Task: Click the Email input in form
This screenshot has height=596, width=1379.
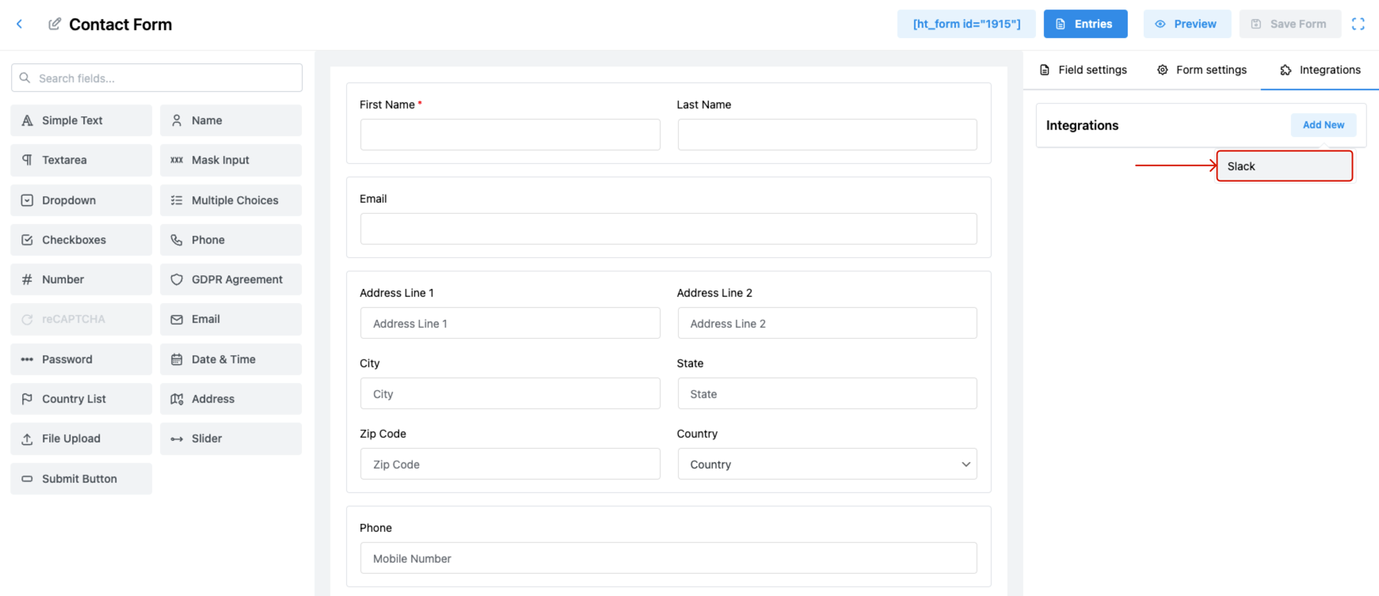Action: click(669, 229)
